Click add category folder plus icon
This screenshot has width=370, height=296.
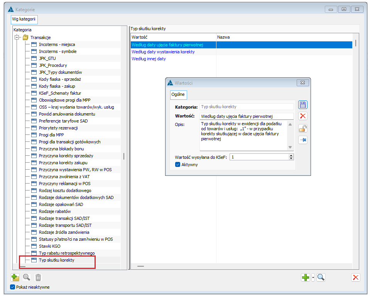tap(15, 277)
